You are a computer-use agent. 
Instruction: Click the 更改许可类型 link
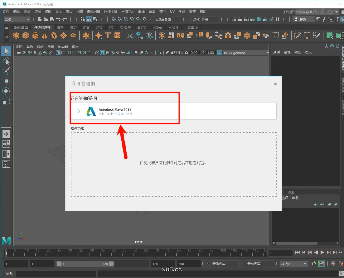124,114
